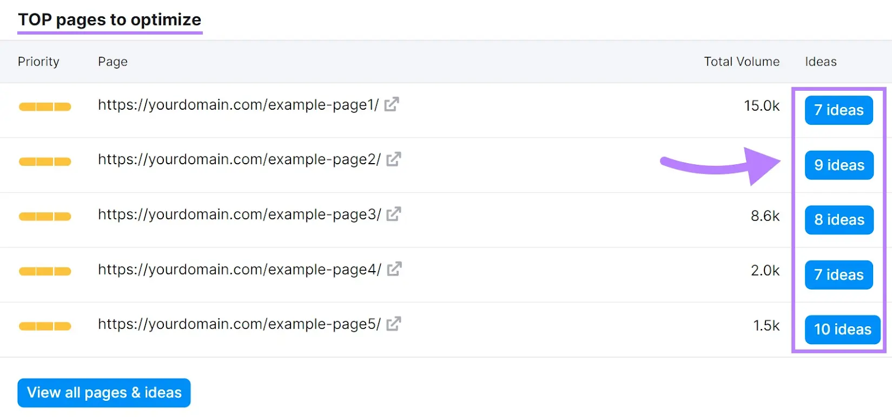Click the example-page4 page URL

tap(240, 269)
